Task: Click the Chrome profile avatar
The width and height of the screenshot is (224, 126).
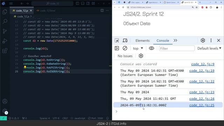Action: coord(217,7)
